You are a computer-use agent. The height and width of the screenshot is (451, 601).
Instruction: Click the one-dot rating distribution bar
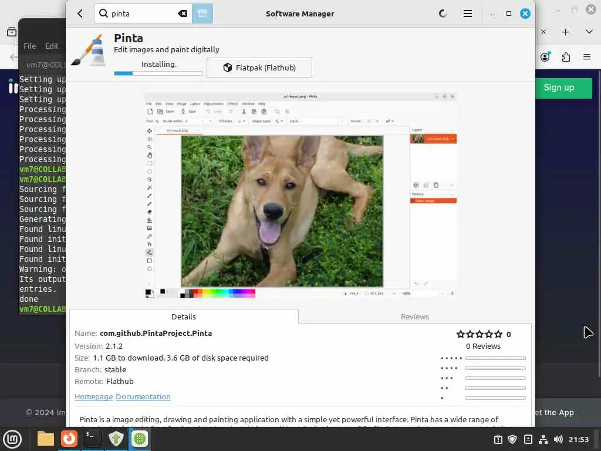[495, 398]
